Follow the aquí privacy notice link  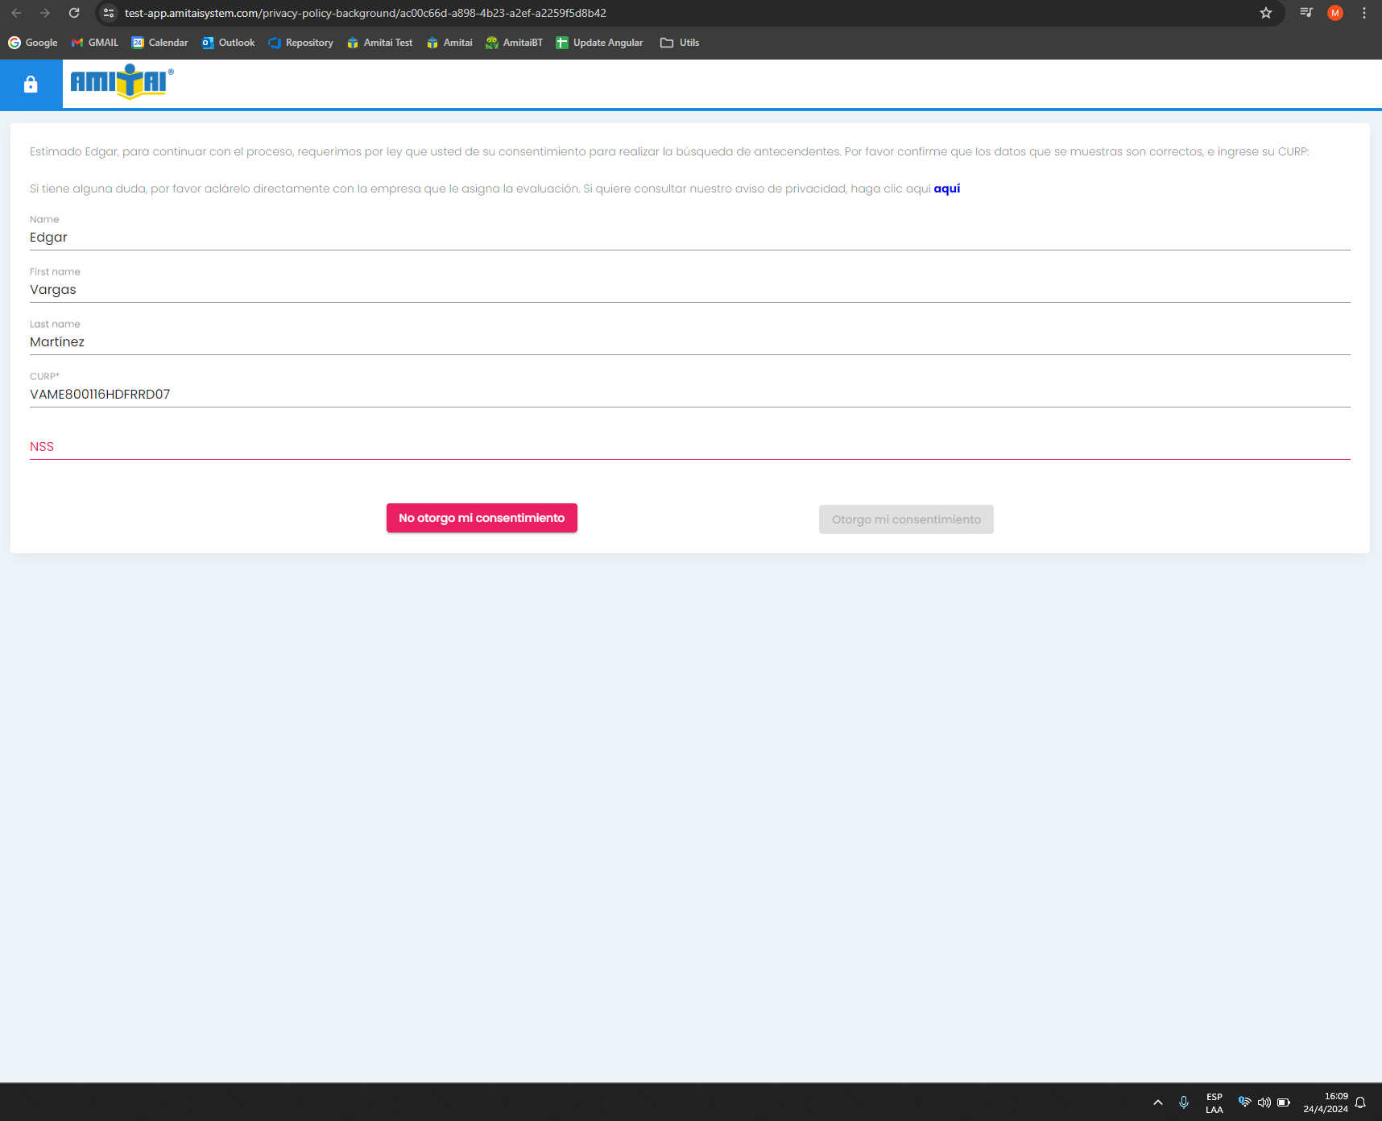pos(946,188)
